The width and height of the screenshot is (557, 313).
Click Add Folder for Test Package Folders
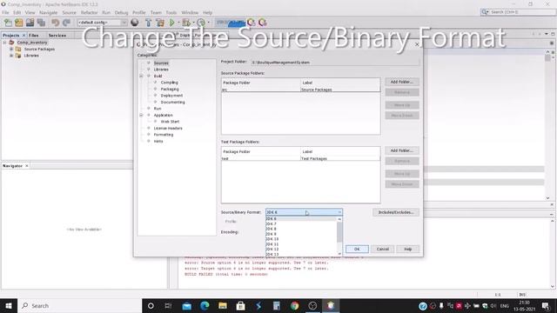click(402, 150)
